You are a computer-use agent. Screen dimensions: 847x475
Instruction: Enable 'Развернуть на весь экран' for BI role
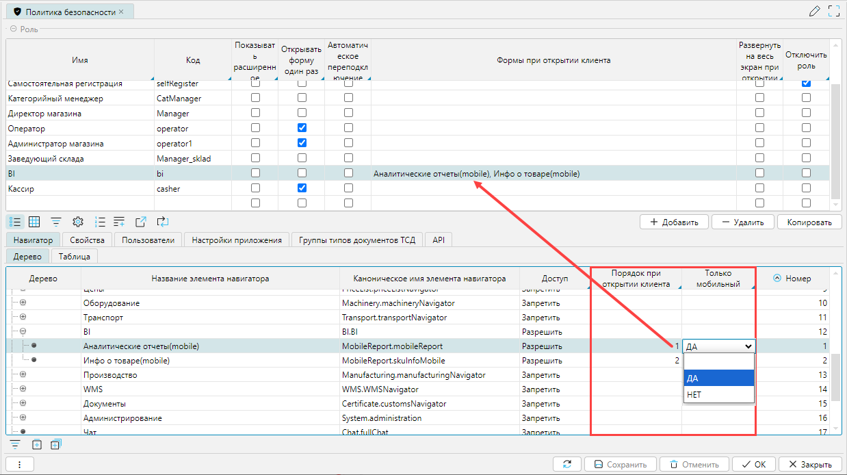tap(759, 173)
